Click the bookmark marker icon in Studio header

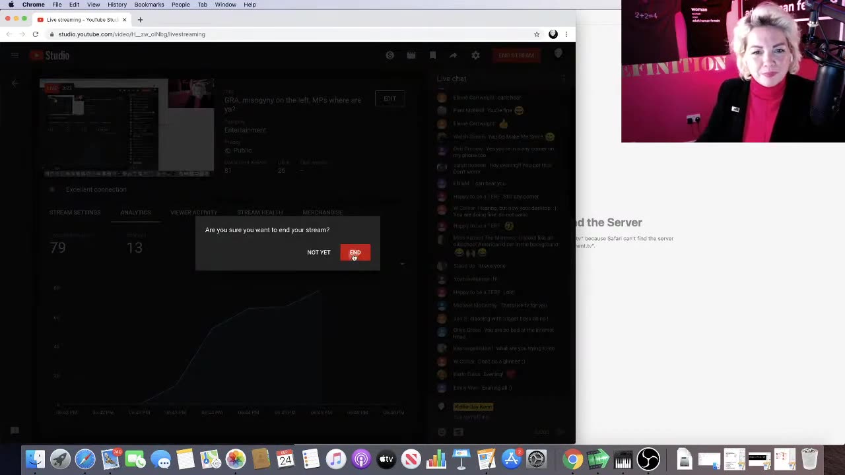click(432, 55)
